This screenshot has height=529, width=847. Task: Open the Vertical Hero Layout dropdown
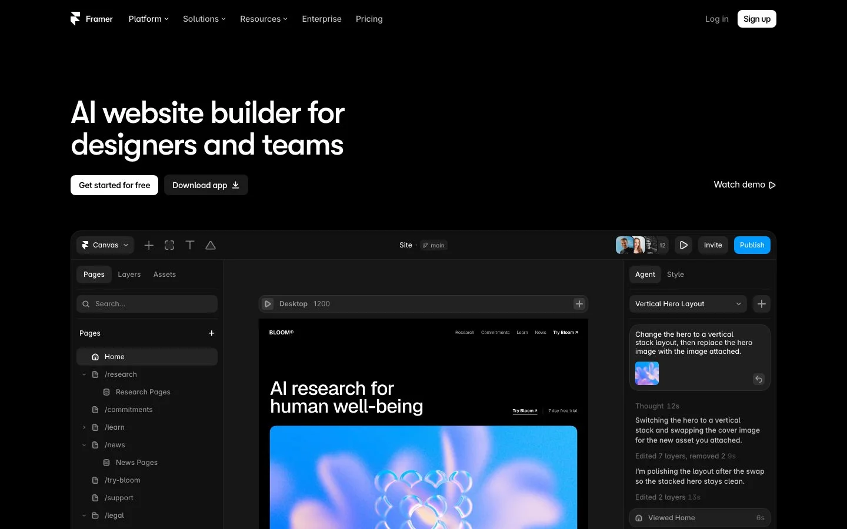click(x=688, y=304)
